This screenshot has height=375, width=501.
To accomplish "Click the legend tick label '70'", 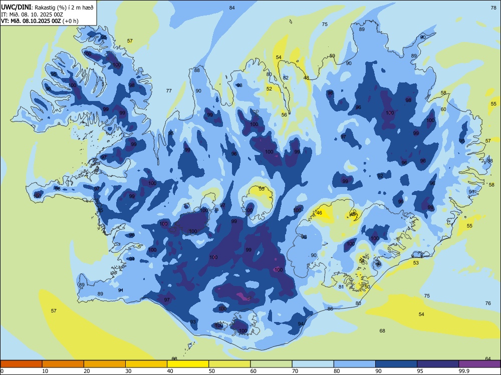I will [x=295, y=371].
